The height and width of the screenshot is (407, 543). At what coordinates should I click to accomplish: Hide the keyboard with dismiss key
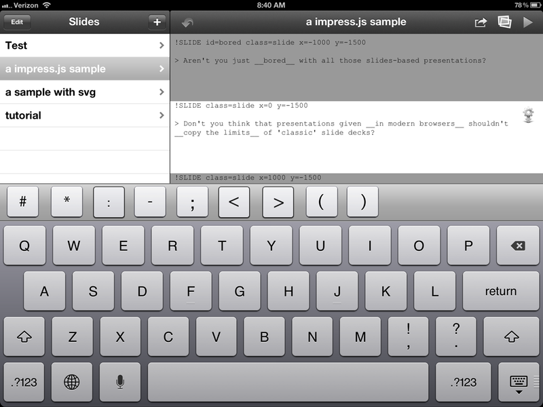point(519,382)
